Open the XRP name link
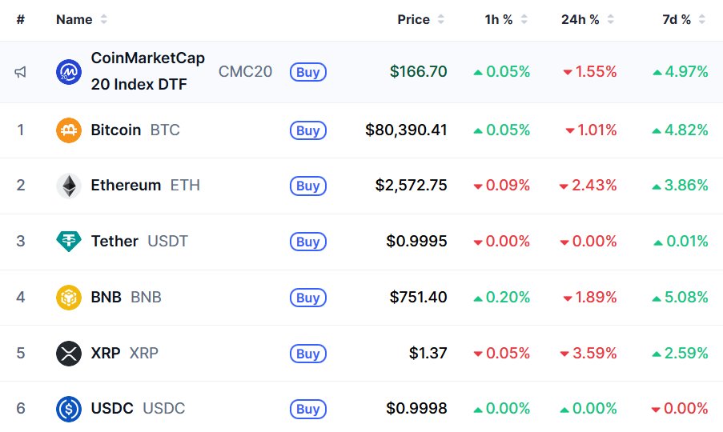 [x=106, y=353]
